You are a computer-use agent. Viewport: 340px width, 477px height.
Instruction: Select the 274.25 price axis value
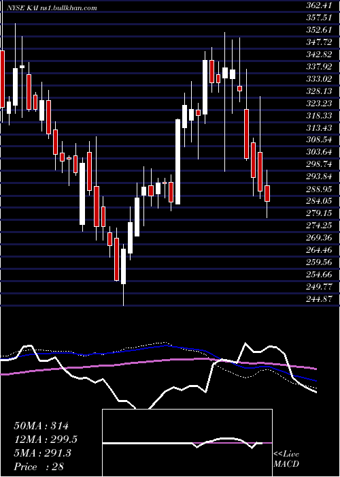tap(318, 226)
